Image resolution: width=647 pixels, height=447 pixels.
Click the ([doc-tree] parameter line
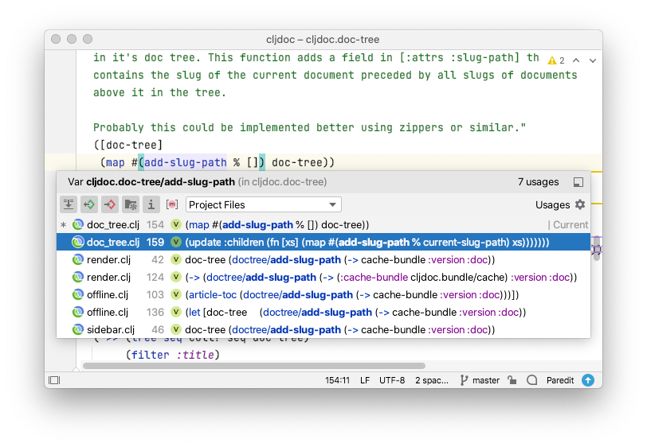128,145
